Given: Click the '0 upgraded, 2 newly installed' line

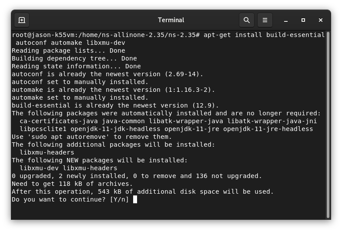Looking at the screenshot, I should [137, 176].
